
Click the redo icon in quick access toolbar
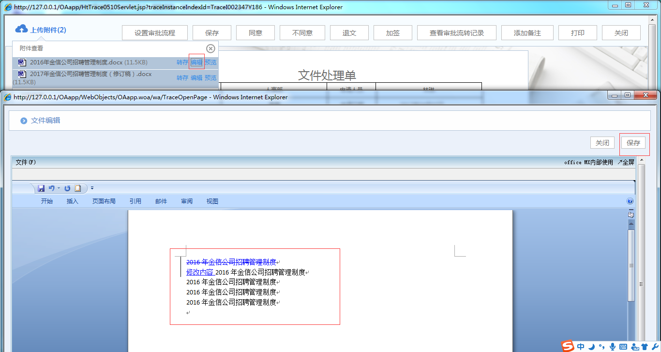pos(67,188)
